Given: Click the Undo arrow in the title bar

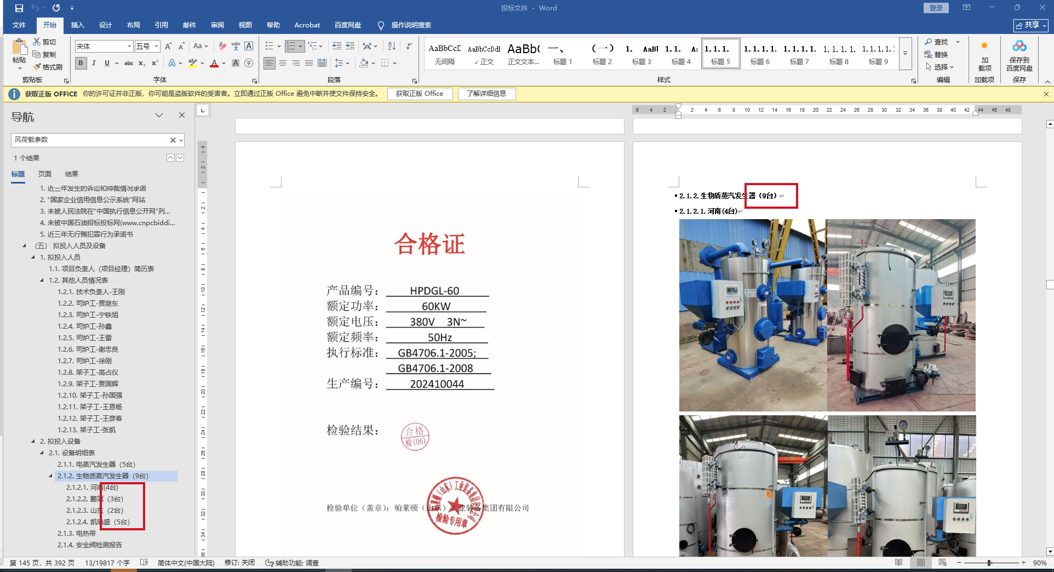Looking at the screenshot, I should (36, 8).
